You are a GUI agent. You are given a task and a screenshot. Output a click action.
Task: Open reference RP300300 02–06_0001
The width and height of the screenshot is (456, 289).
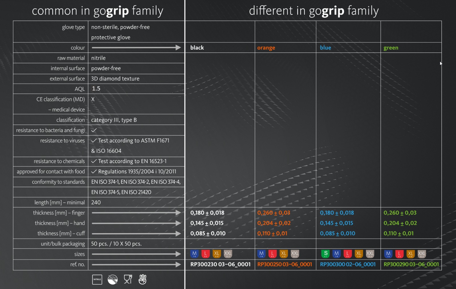click(x=348, y=264)
